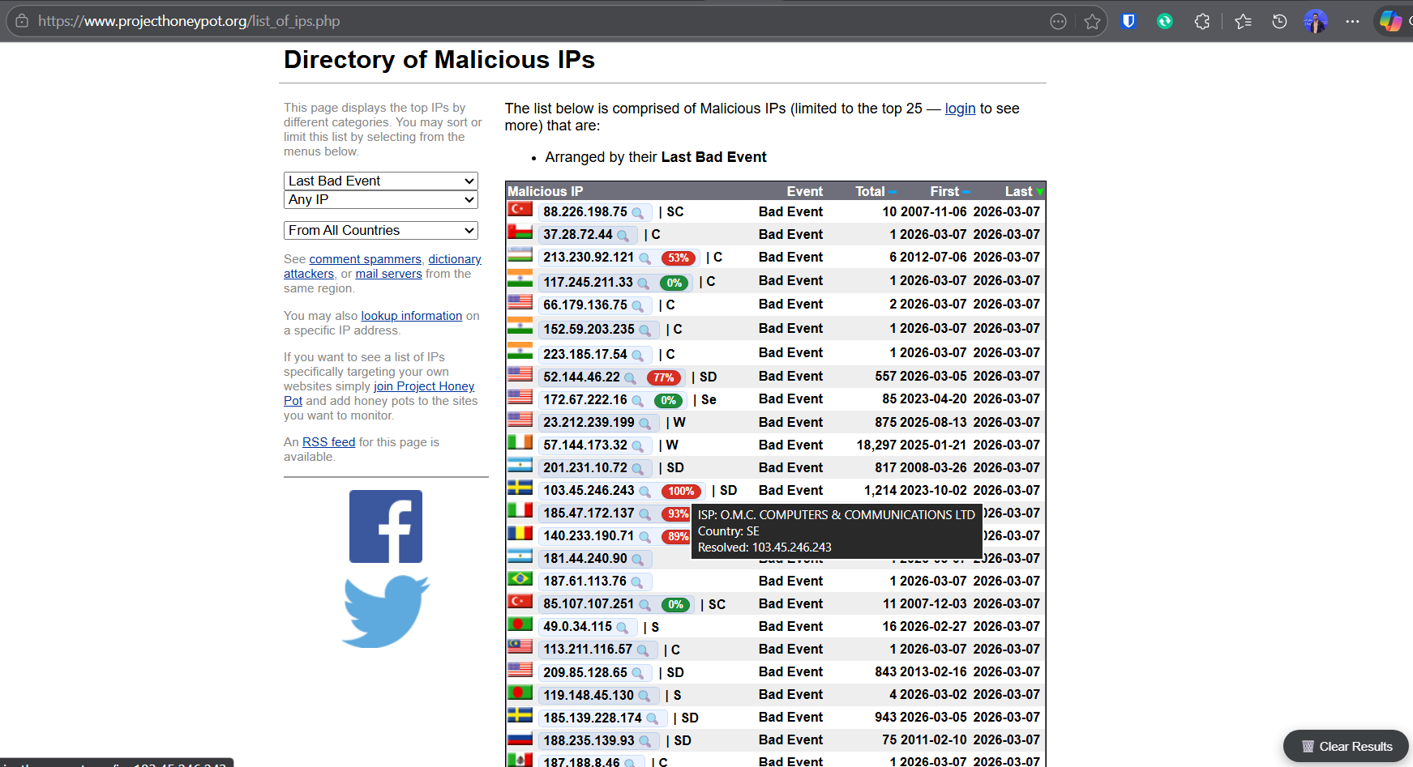
Task: Click the lookup magnifier beside 57.144.173.32
Action: pyautogui.click(x=638, y=446)
